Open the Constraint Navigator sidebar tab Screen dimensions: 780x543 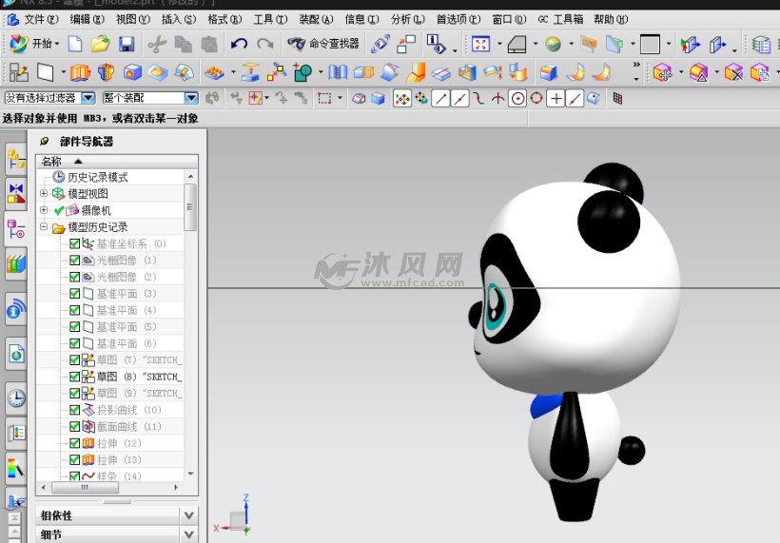[16, 193]
